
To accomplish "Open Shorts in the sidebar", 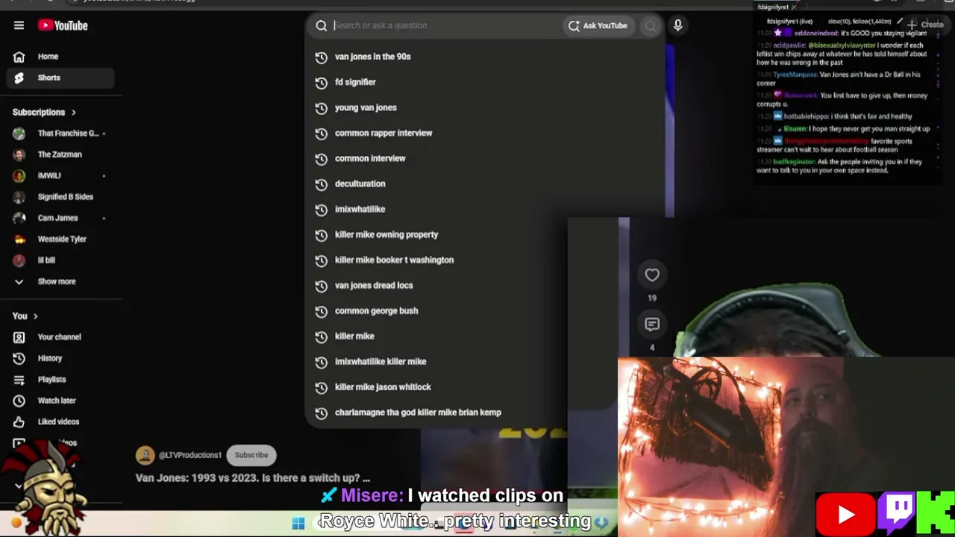I will pyautogui.click(x=60, y=78).
